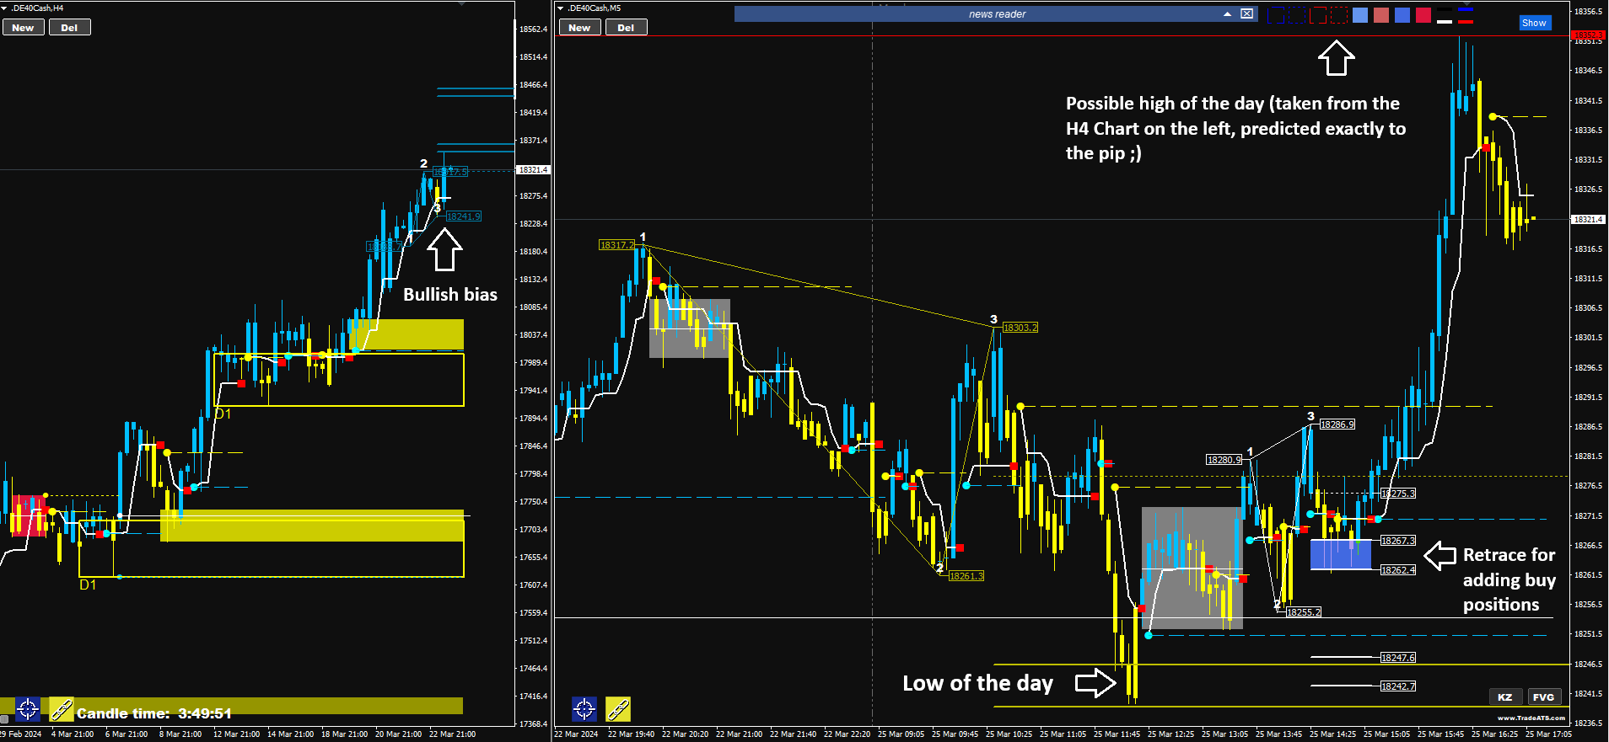Viewport: 1609px width, 742px height.
Task: Select the 18241.9 label on the H4 chart
Action: coord(464,216)
